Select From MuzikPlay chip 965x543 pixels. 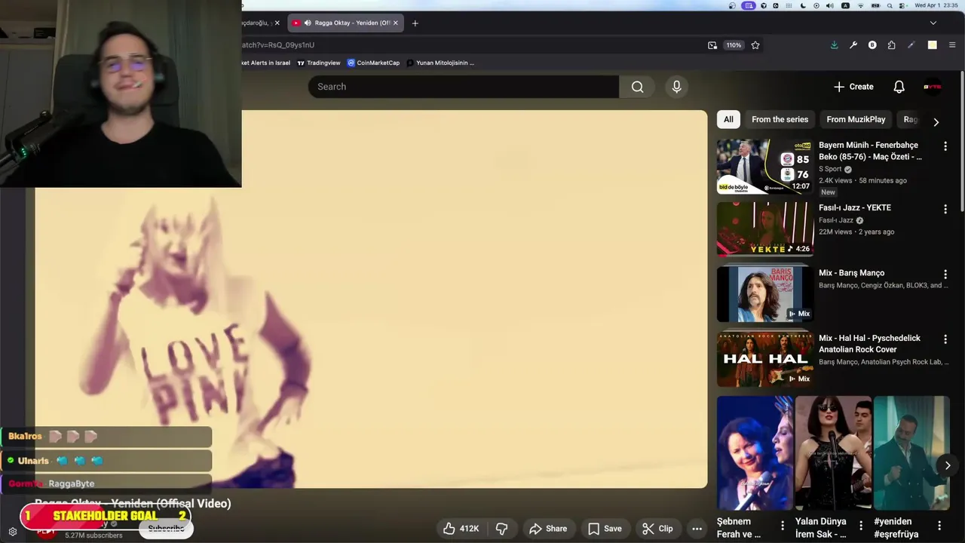[856, 119]
